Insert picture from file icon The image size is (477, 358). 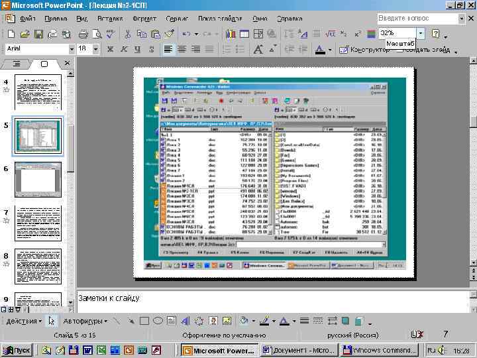[x=227, y=321]
